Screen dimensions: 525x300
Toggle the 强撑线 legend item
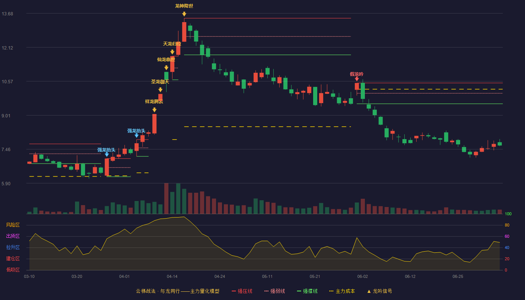tap(307, 291)
